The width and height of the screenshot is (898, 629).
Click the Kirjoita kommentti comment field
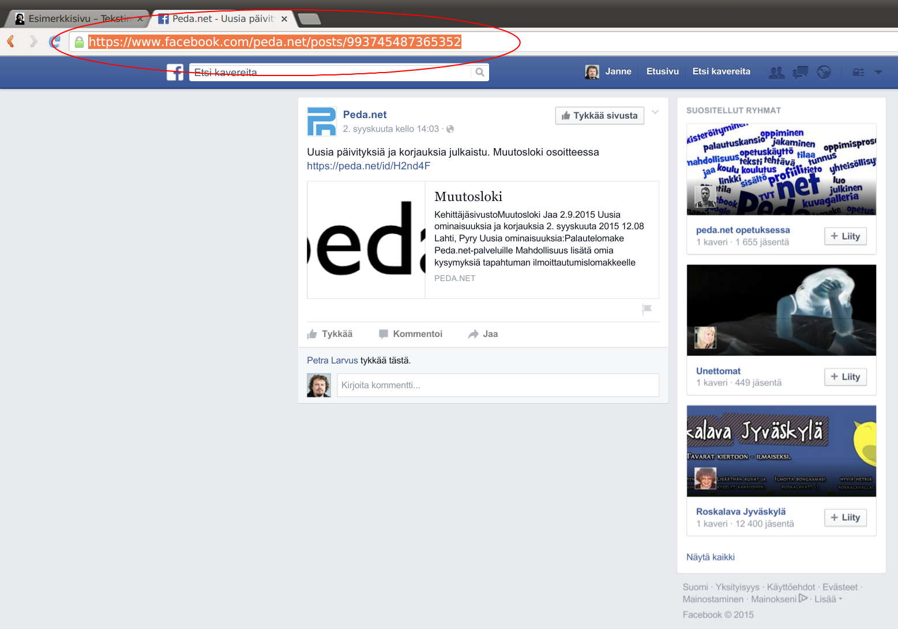click(497, 385)
